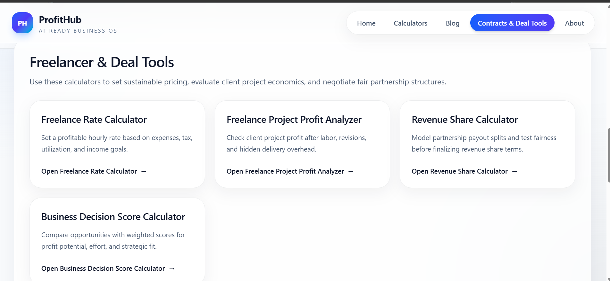
Task: Click the Contracts & Deal Tools button
Action: point(512,23)
